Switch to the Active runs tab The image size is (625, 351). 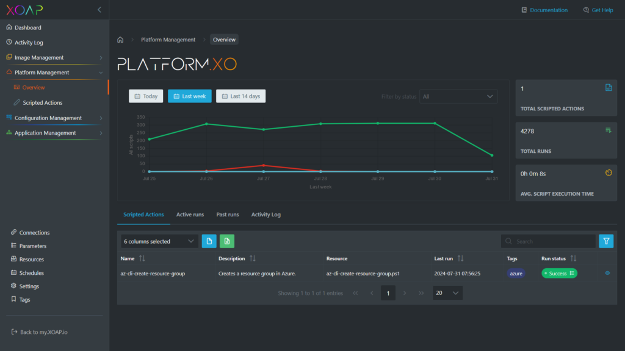190,214
